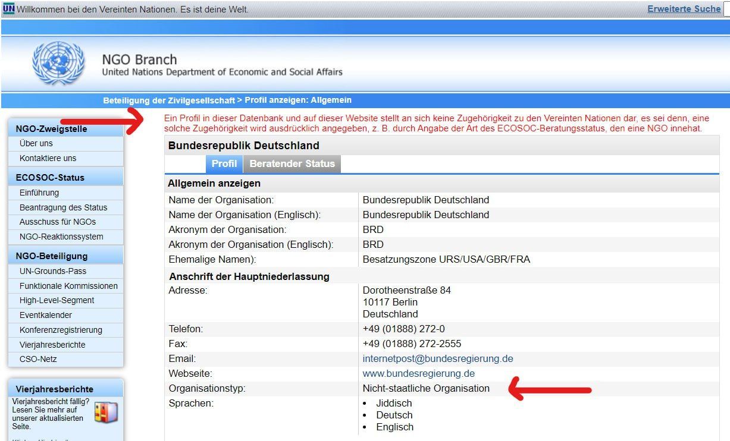730x441 pixels.
Task: Click the Deutsch language entry
Action: [x=394, y=415]
